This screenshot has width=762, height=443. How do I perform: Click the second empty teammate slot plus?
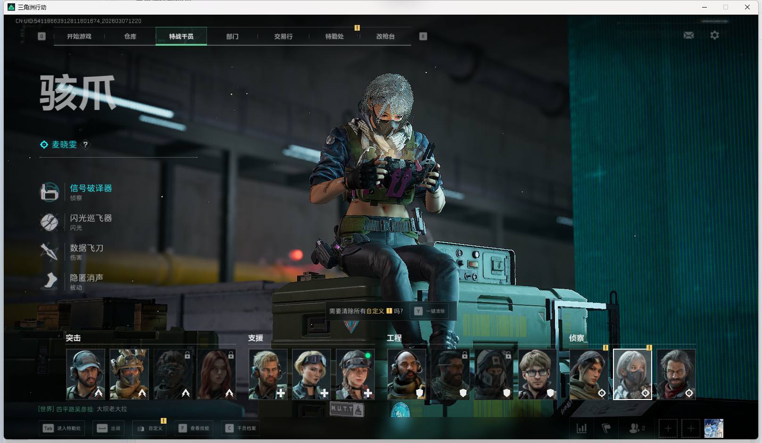(691, 428)
